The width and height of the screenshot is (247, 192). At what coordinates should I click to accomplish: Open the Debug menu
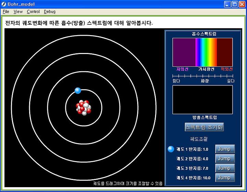coord(50,12)
